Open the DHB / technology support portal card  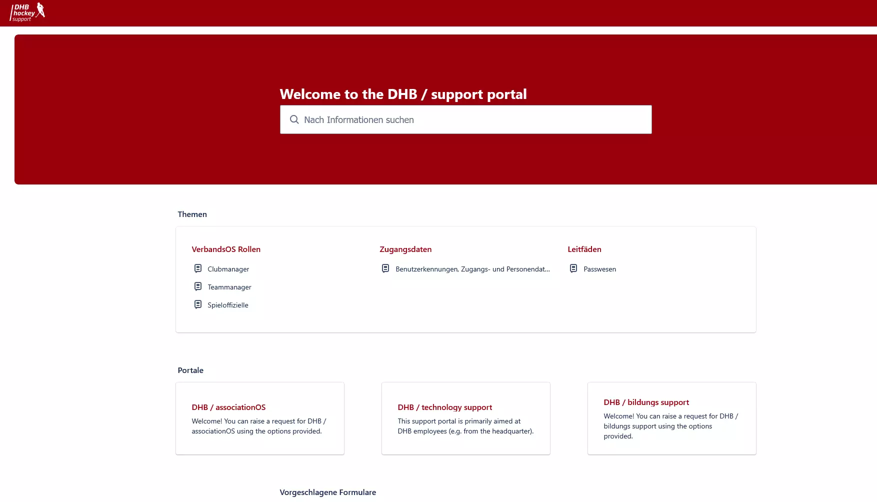(x=466, y=418)
